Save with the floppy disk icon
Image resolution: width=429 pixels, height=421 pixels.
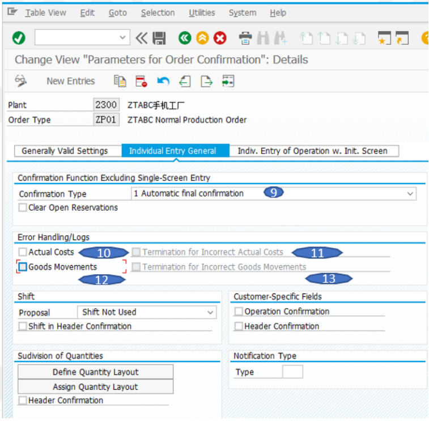[x=159, y=38]
